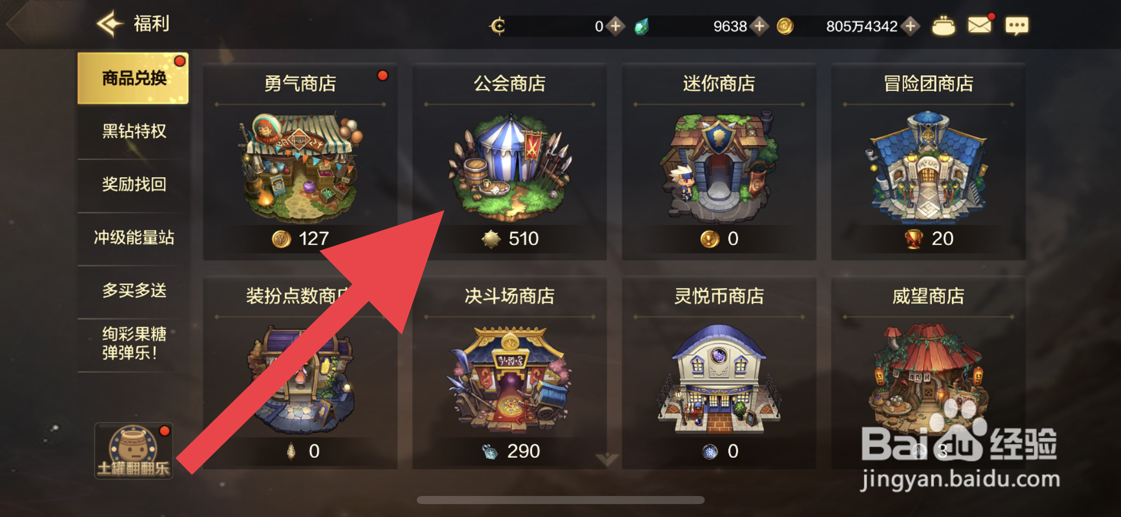Open the 冲级能量站 menu item
The height and width of the screenshot is (517, 1121).
pos(134,237)
